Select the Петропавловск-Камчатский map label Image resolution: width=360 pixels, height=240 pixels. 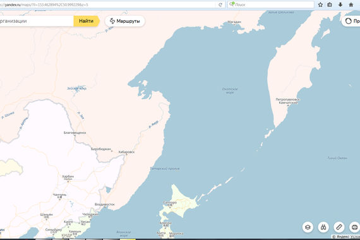pos(287,101)
